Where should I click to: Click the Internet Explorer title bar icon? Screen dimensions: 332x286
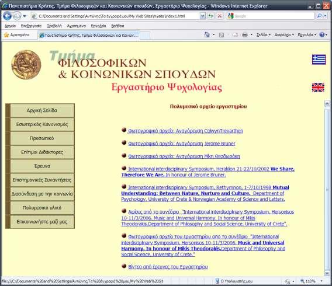pyautogui.click(x=5, y=6)
